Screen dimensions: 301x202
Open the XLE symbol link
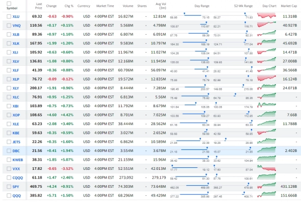coord(16,124)
